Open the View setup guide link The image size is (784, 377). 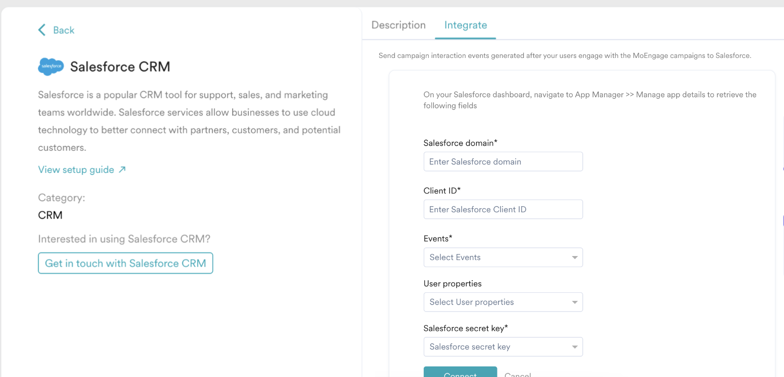click(x=76, y=170)
